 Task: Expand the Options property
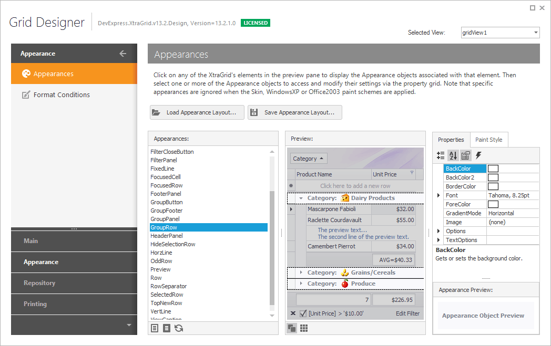click(438, 231)
